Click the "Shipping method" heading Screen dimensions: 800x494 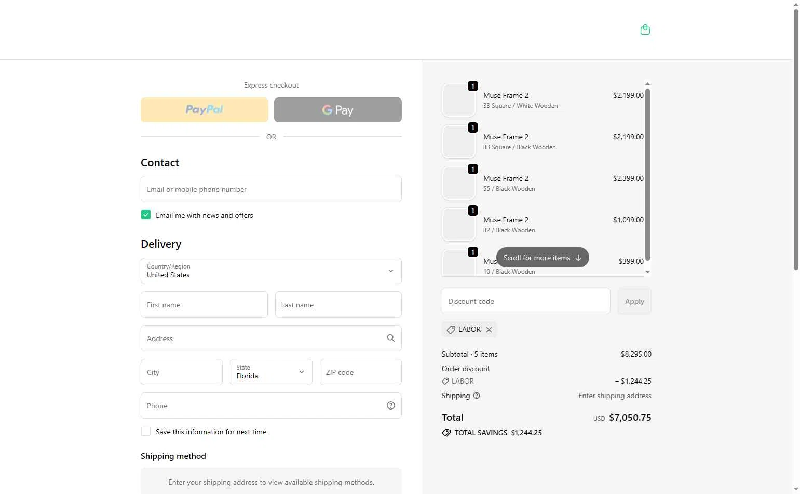coord(173,456)
